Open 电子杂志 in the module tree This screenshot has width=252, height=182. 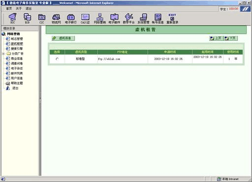17,68
